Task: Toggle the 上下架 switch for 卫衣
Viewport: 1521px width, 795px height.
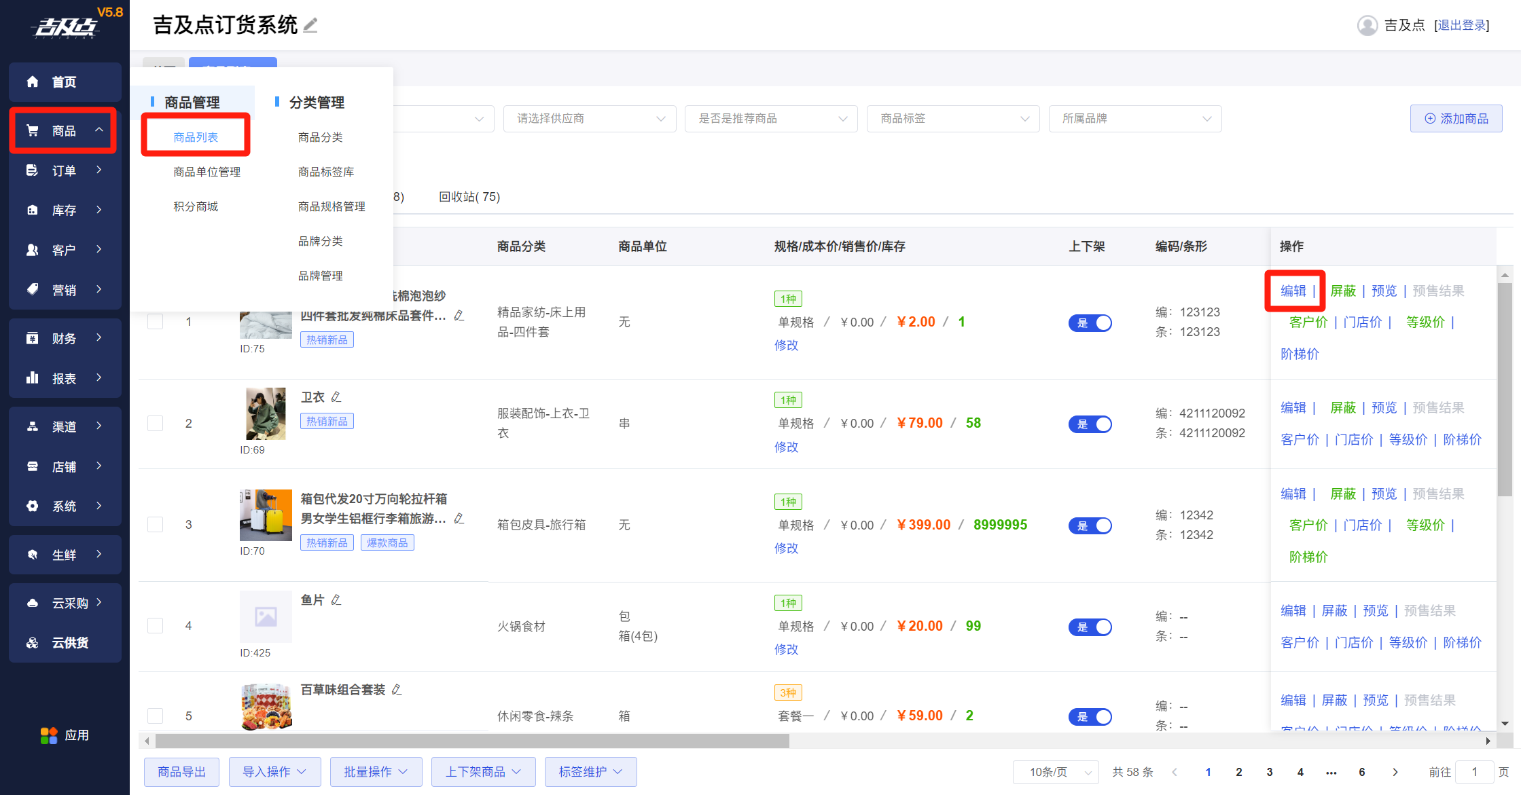Action: tap(1090, 424)
